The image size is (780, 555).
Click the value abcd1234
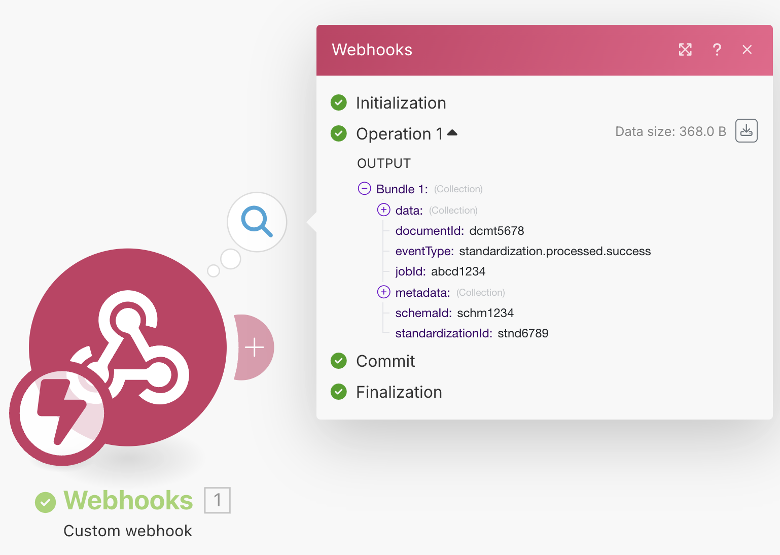tap(458, 271)
